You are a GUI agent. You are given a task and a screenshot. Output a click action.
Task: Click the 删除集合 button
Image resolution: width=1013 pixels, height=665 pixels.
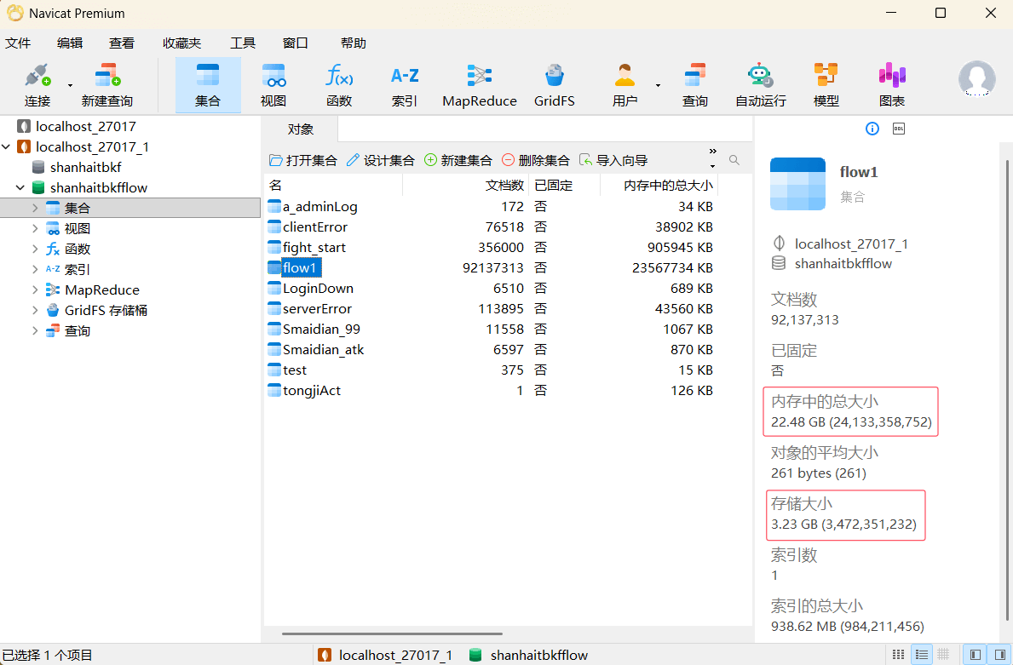point(535,160)
